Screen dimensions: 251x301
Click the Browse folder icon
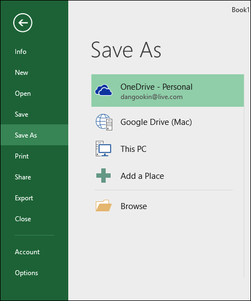tap(103, 206)
